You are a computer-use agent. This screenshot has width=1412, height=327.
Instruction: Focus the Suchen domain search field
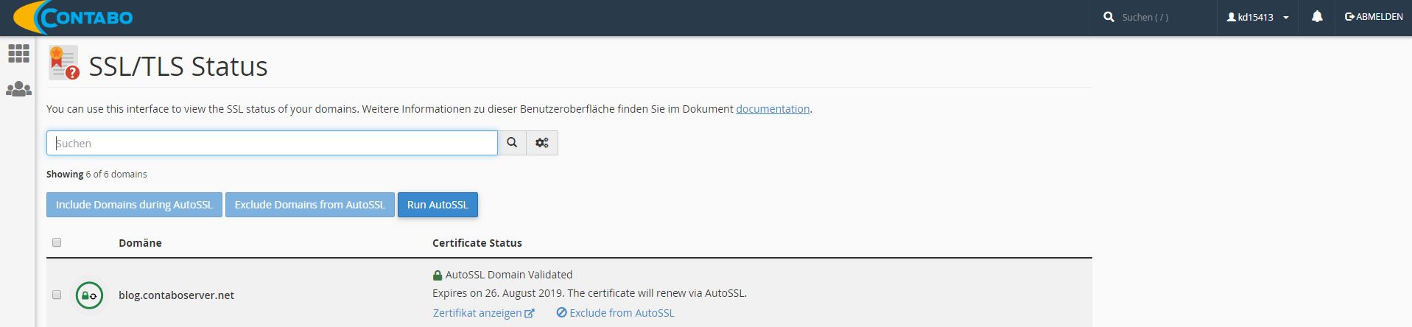pyautogui.click(x=272, y=143)
